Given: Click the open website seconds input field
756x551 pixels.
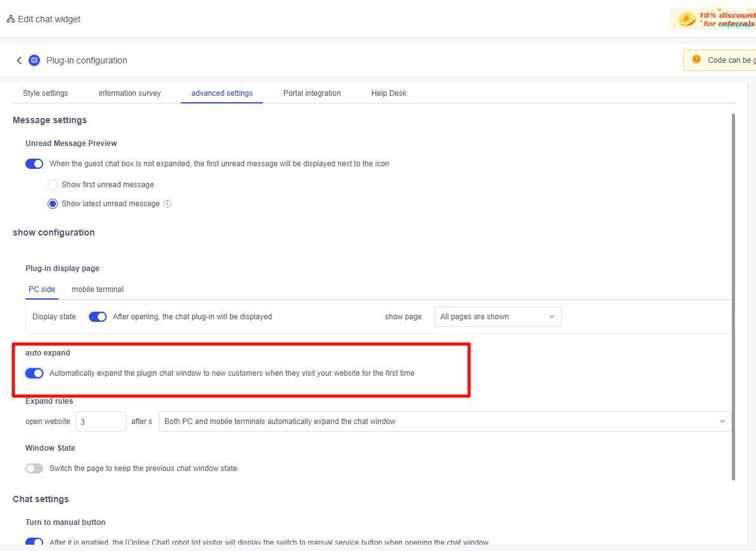Looking at the screenshot, I should tap(100, 422).
